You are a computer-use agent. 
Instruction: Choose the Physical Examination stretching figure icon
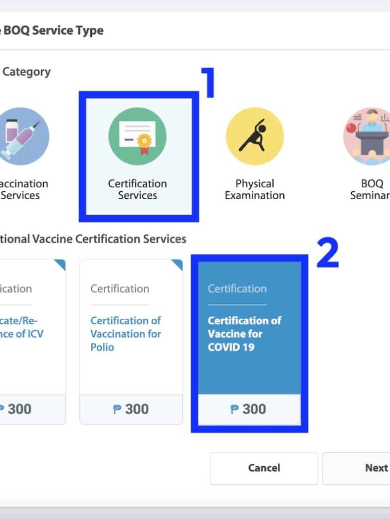coord(254,136)
